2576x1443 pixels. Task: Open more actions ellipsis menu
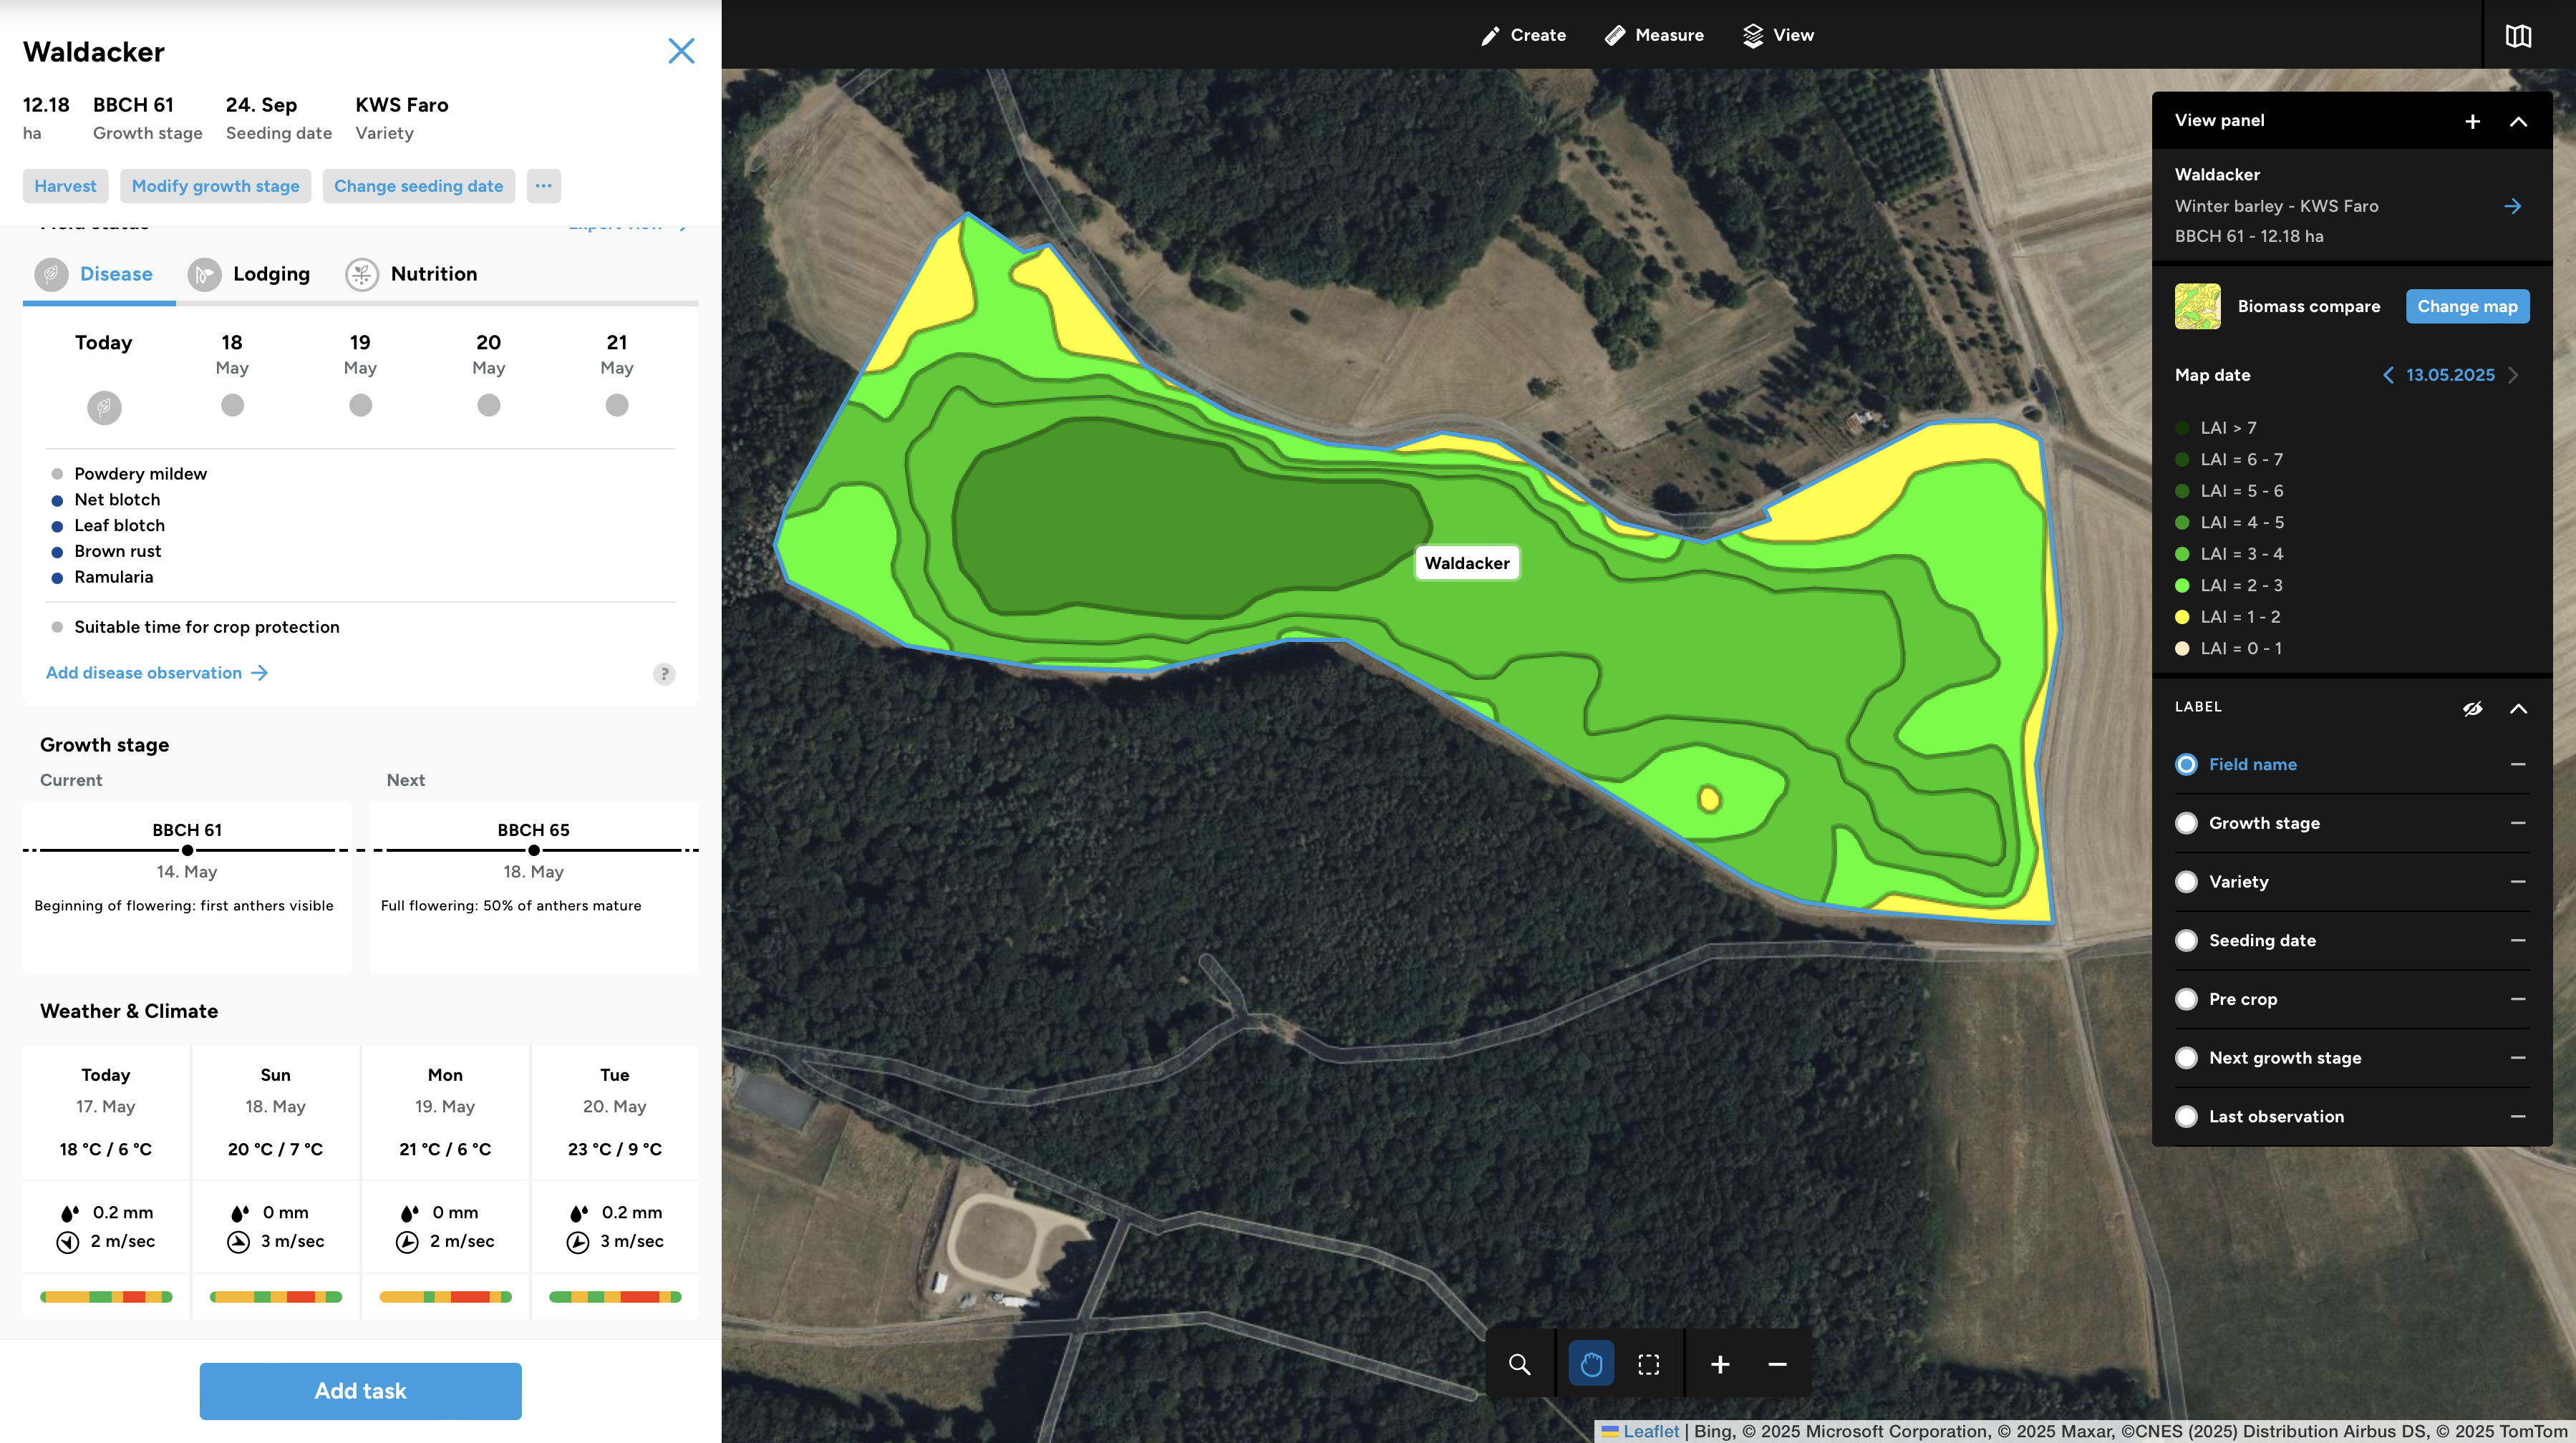(543, 186)
